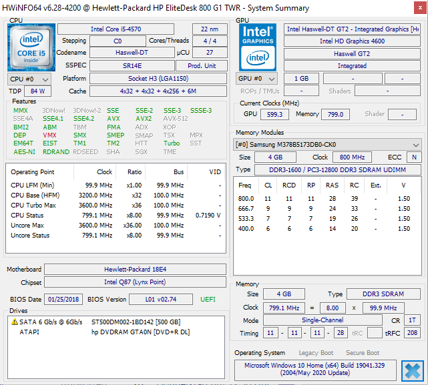Click the Cores/Threads 4 / 4 value
428x385 pixels.
click(x=210, y=41)
